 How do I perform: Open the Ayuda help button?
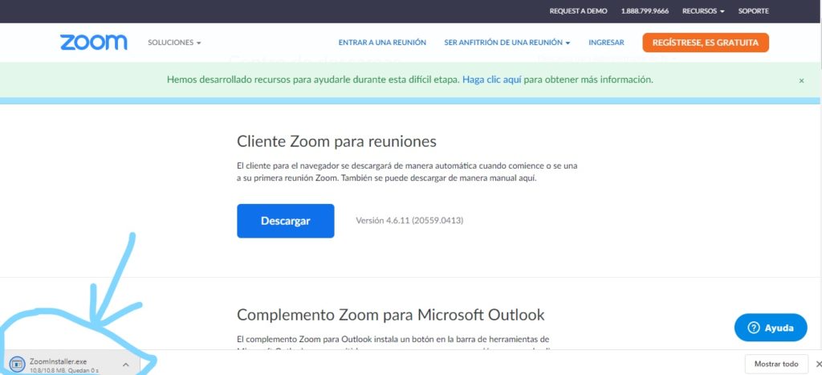coord(771,328)
